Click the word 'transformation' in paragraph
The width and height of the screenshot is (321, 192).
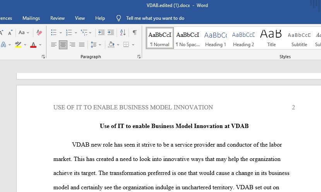pyautogui.click(x=128, y=173)
